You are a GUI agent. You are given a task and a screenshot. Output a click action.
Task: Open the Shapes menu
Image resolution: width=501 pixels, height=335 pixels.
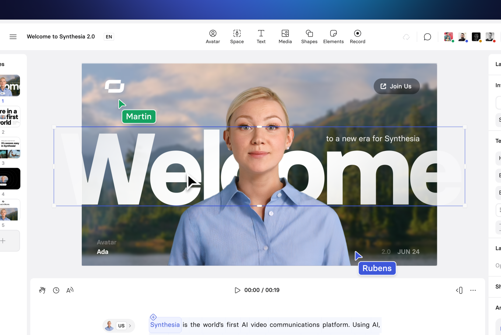point(309,37)
